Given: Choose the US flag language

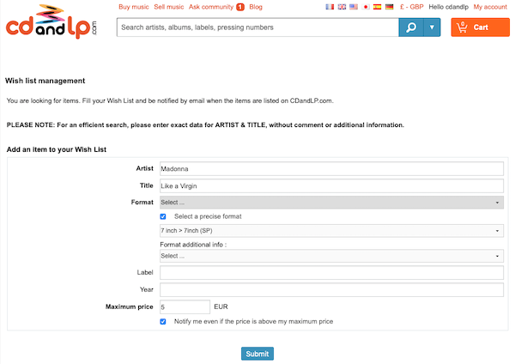Looking at the screenshot, I should [x=354, y=7].
